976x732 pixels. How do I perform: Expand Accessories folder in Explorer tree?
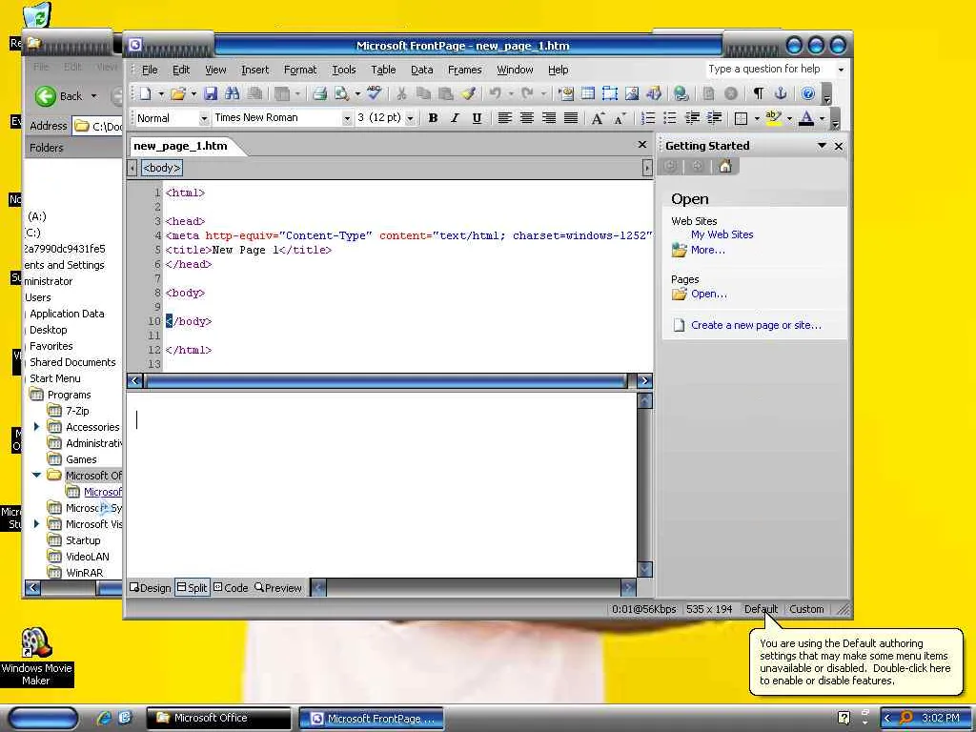coord(36,426)
